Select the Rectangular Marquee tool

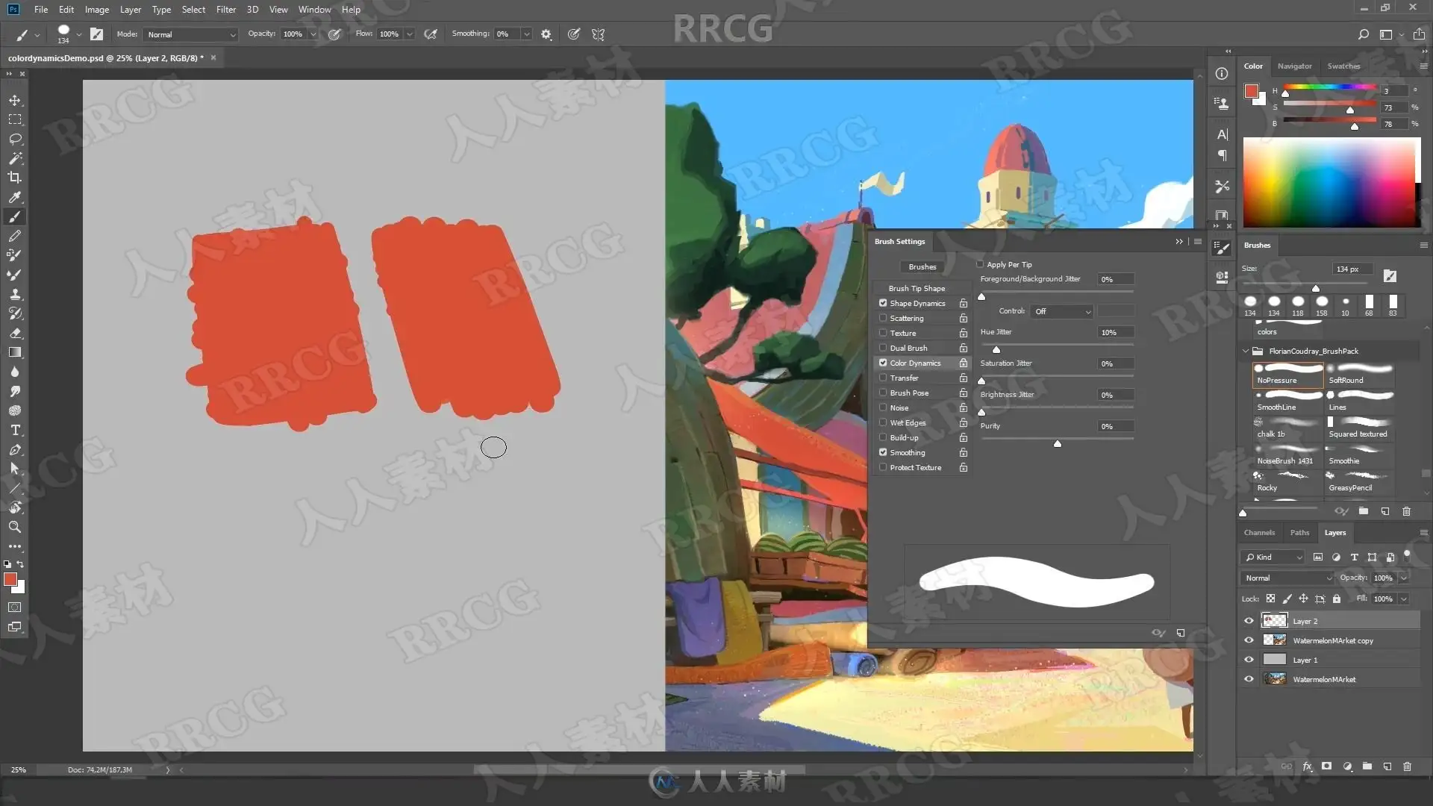pyautogui.click(x=15, y=119)
